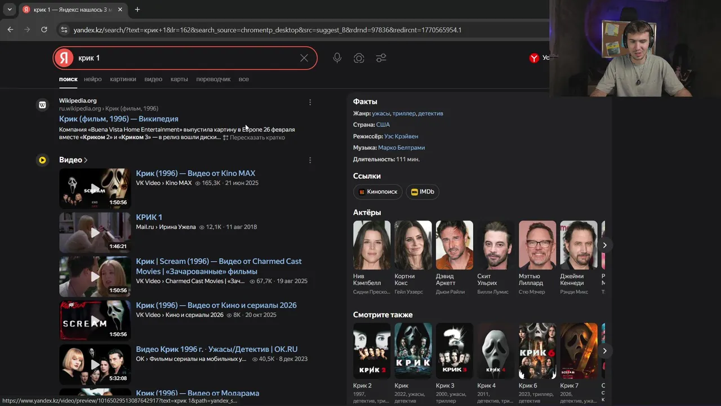Open the 'Крик 6' movie poster
The width and height of the screenshot is (721, 406).
(537, 351)
